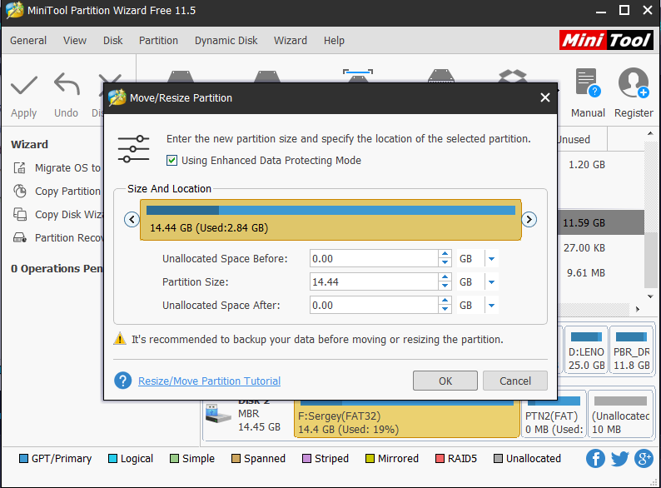
Task: Click the Disk 2 USB drive icon
Action: 218,413
